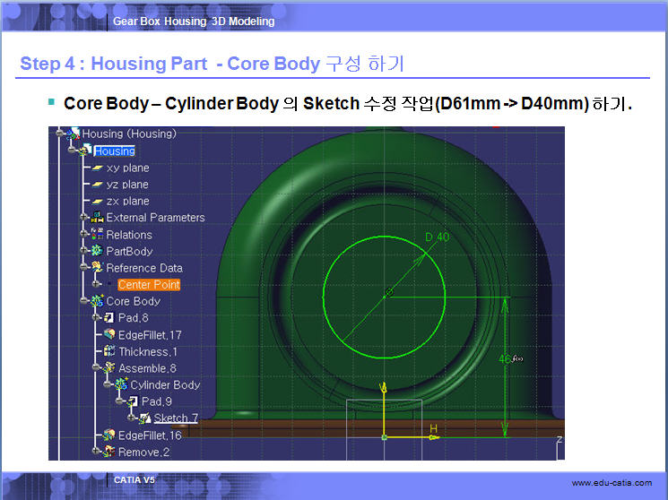
Task: Click the Relations icon in tree
Action: [97, 235]
